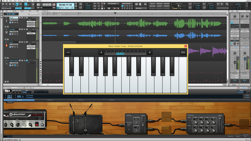This screenshot has height=141, width=251.
Task: Click the Session Drummer drum kit icon
Action: (6, 64)
